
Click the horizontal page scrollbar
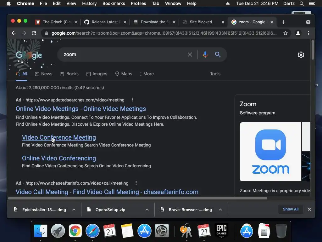138,198
